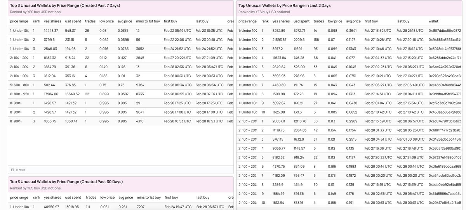
Task: Click "last buy" header in Last 2 Days table
Action: point(403,21)
